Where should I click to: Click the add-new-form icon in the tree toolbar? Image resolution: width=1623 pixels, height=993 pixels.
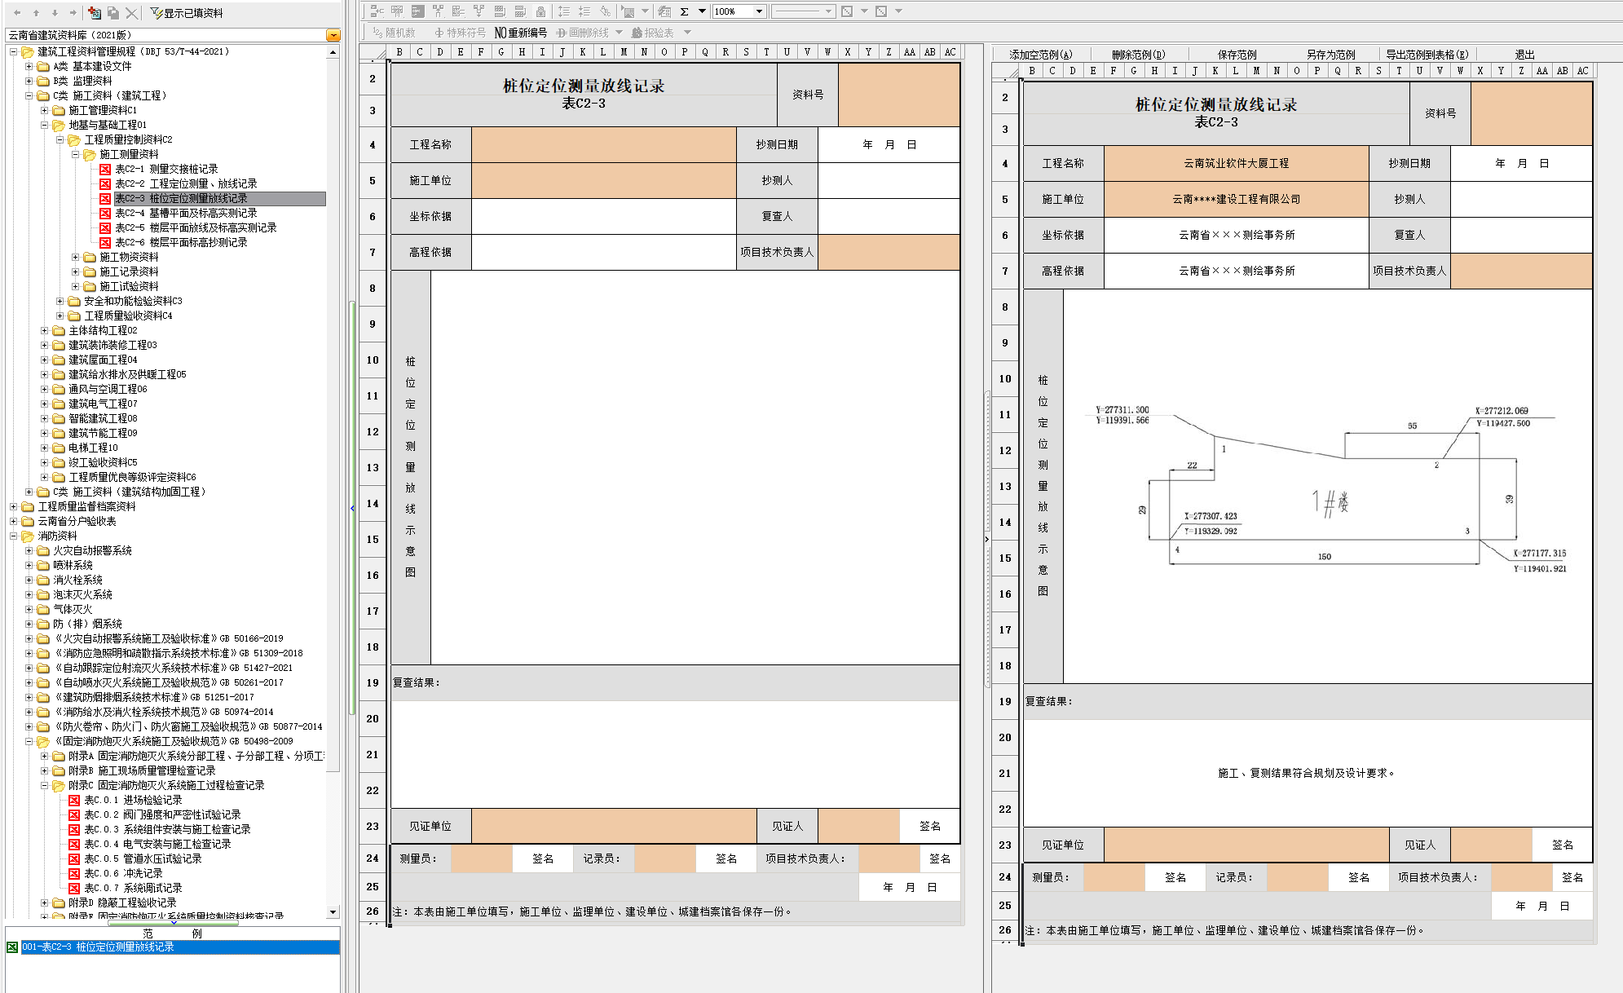[95, 12]
